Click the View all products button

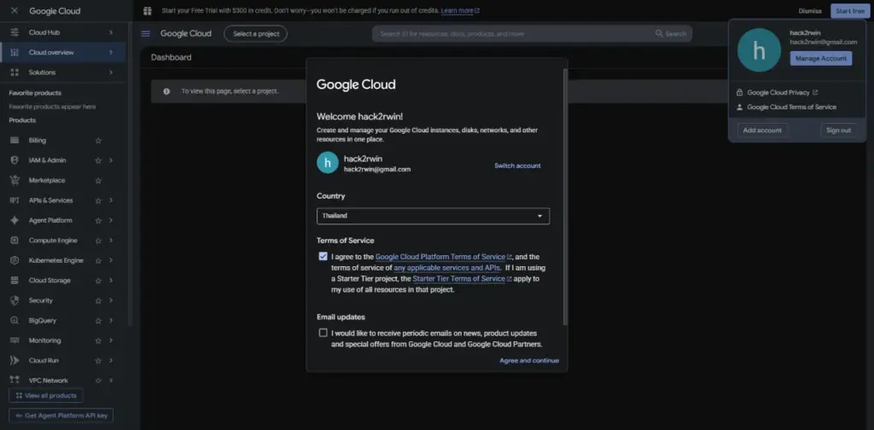(x=46, y=396)
